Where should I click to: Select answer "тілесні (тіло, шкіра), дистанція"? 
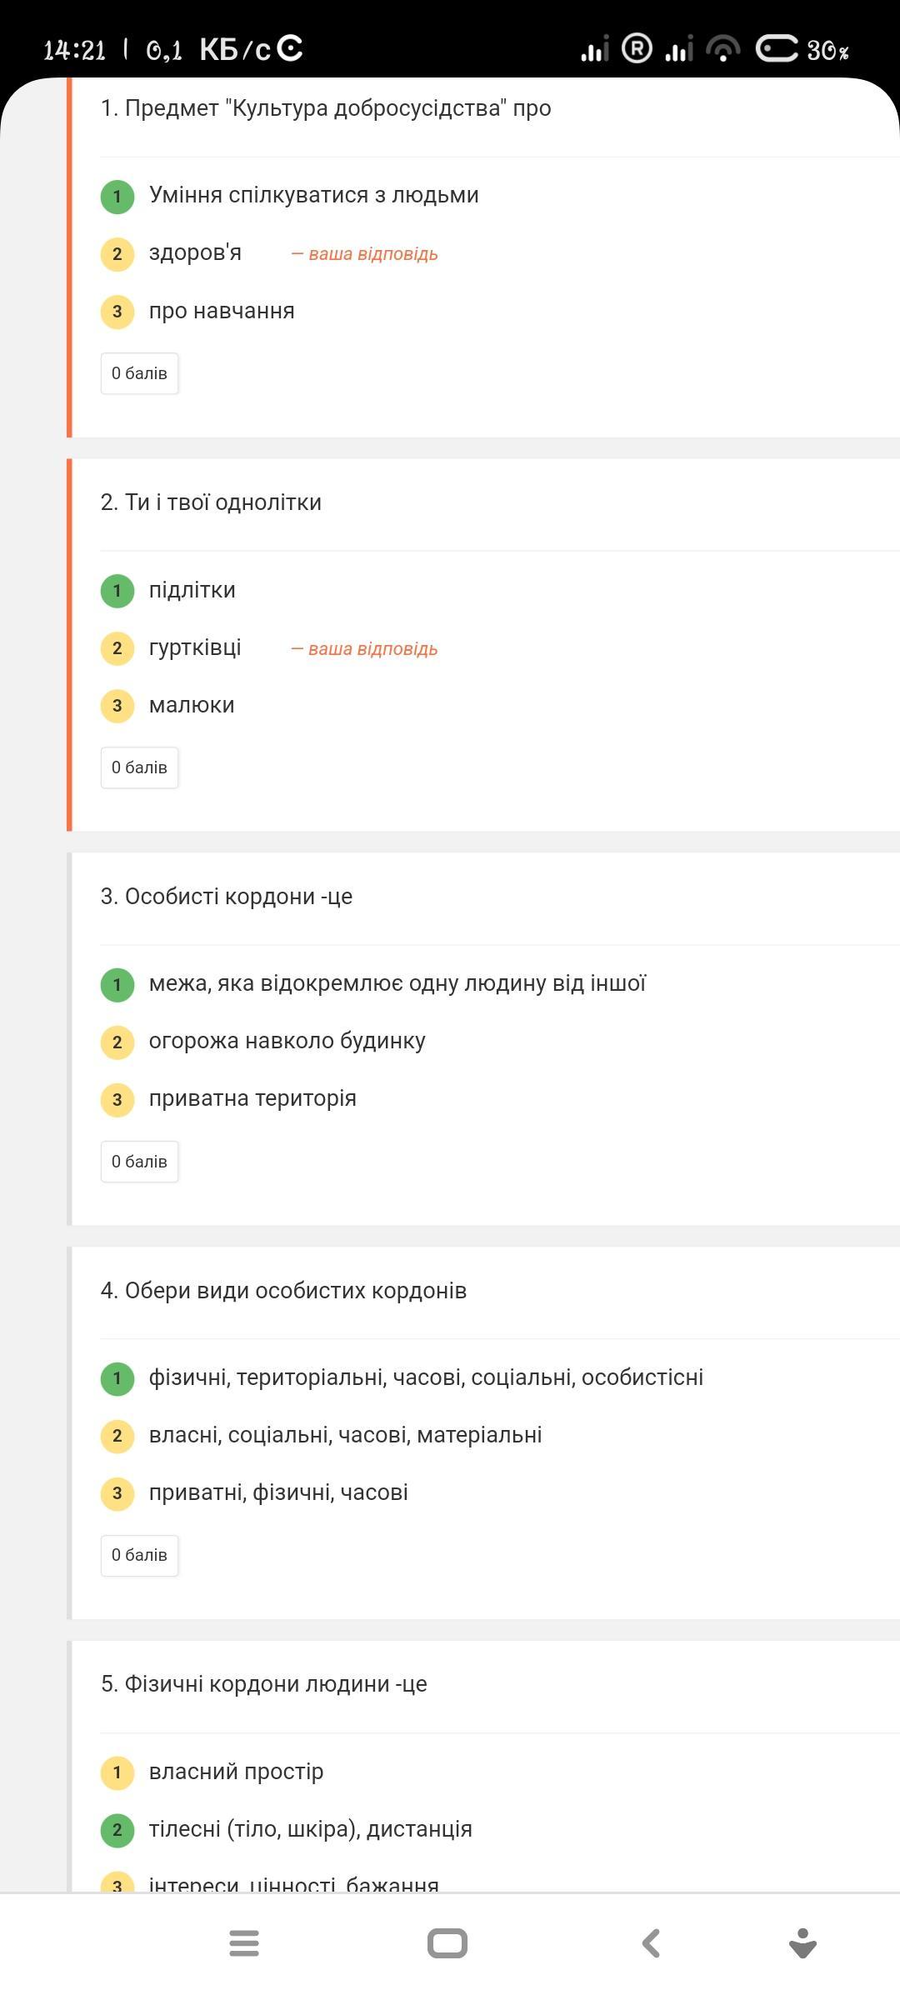click(x=310, y=1829)
